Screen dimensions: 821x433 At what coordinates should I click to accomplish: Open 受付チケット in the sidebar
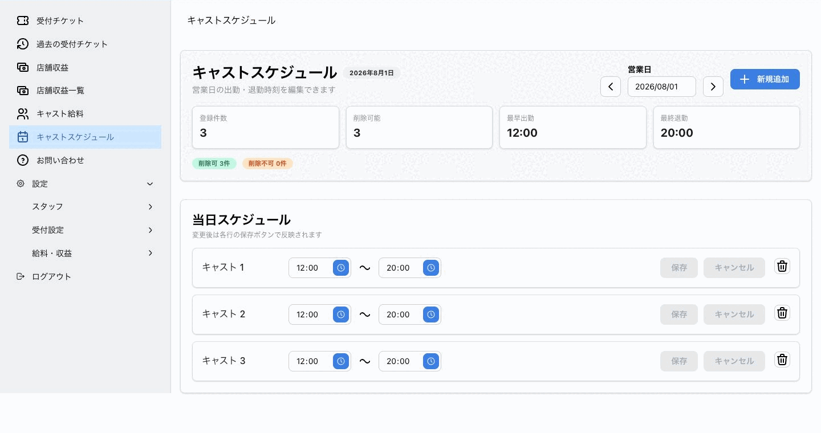pos(85,21)
